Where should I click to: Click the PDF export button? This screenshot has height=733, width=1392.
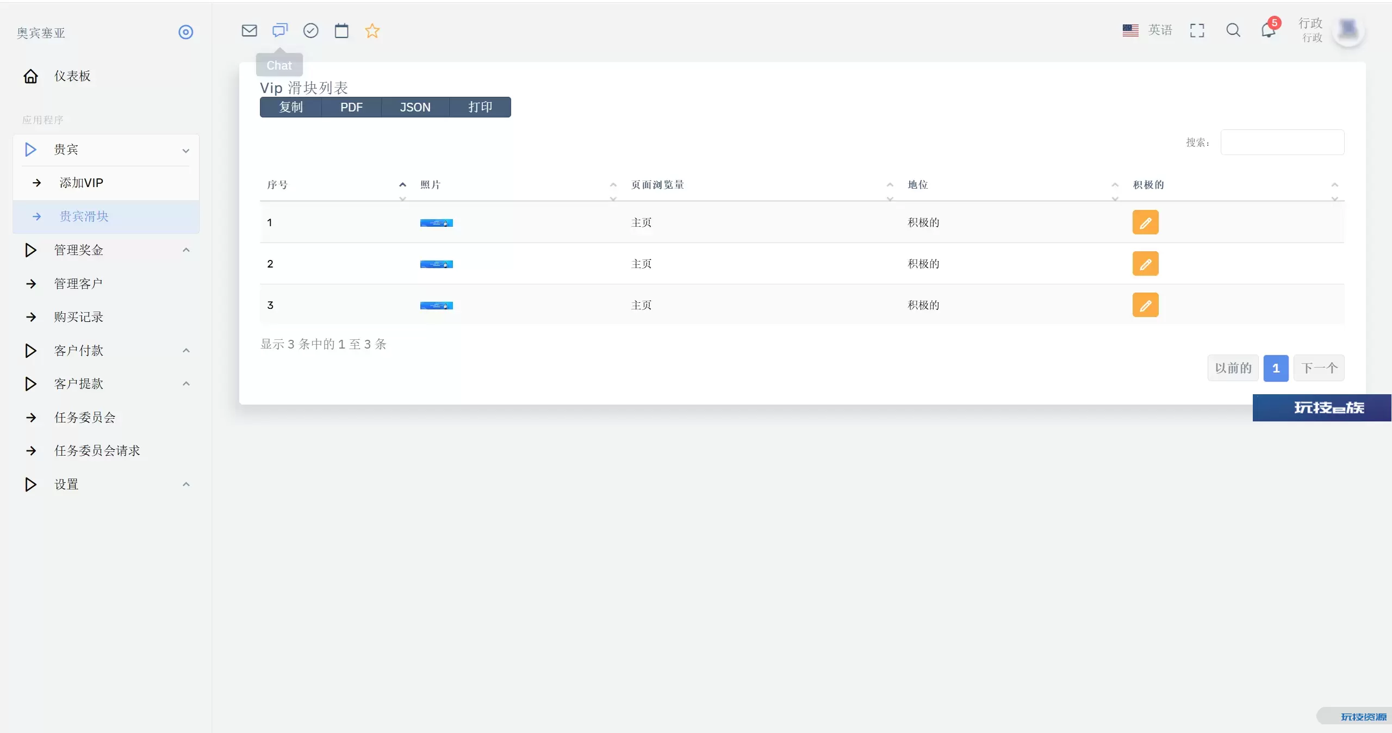click(351, 107)
